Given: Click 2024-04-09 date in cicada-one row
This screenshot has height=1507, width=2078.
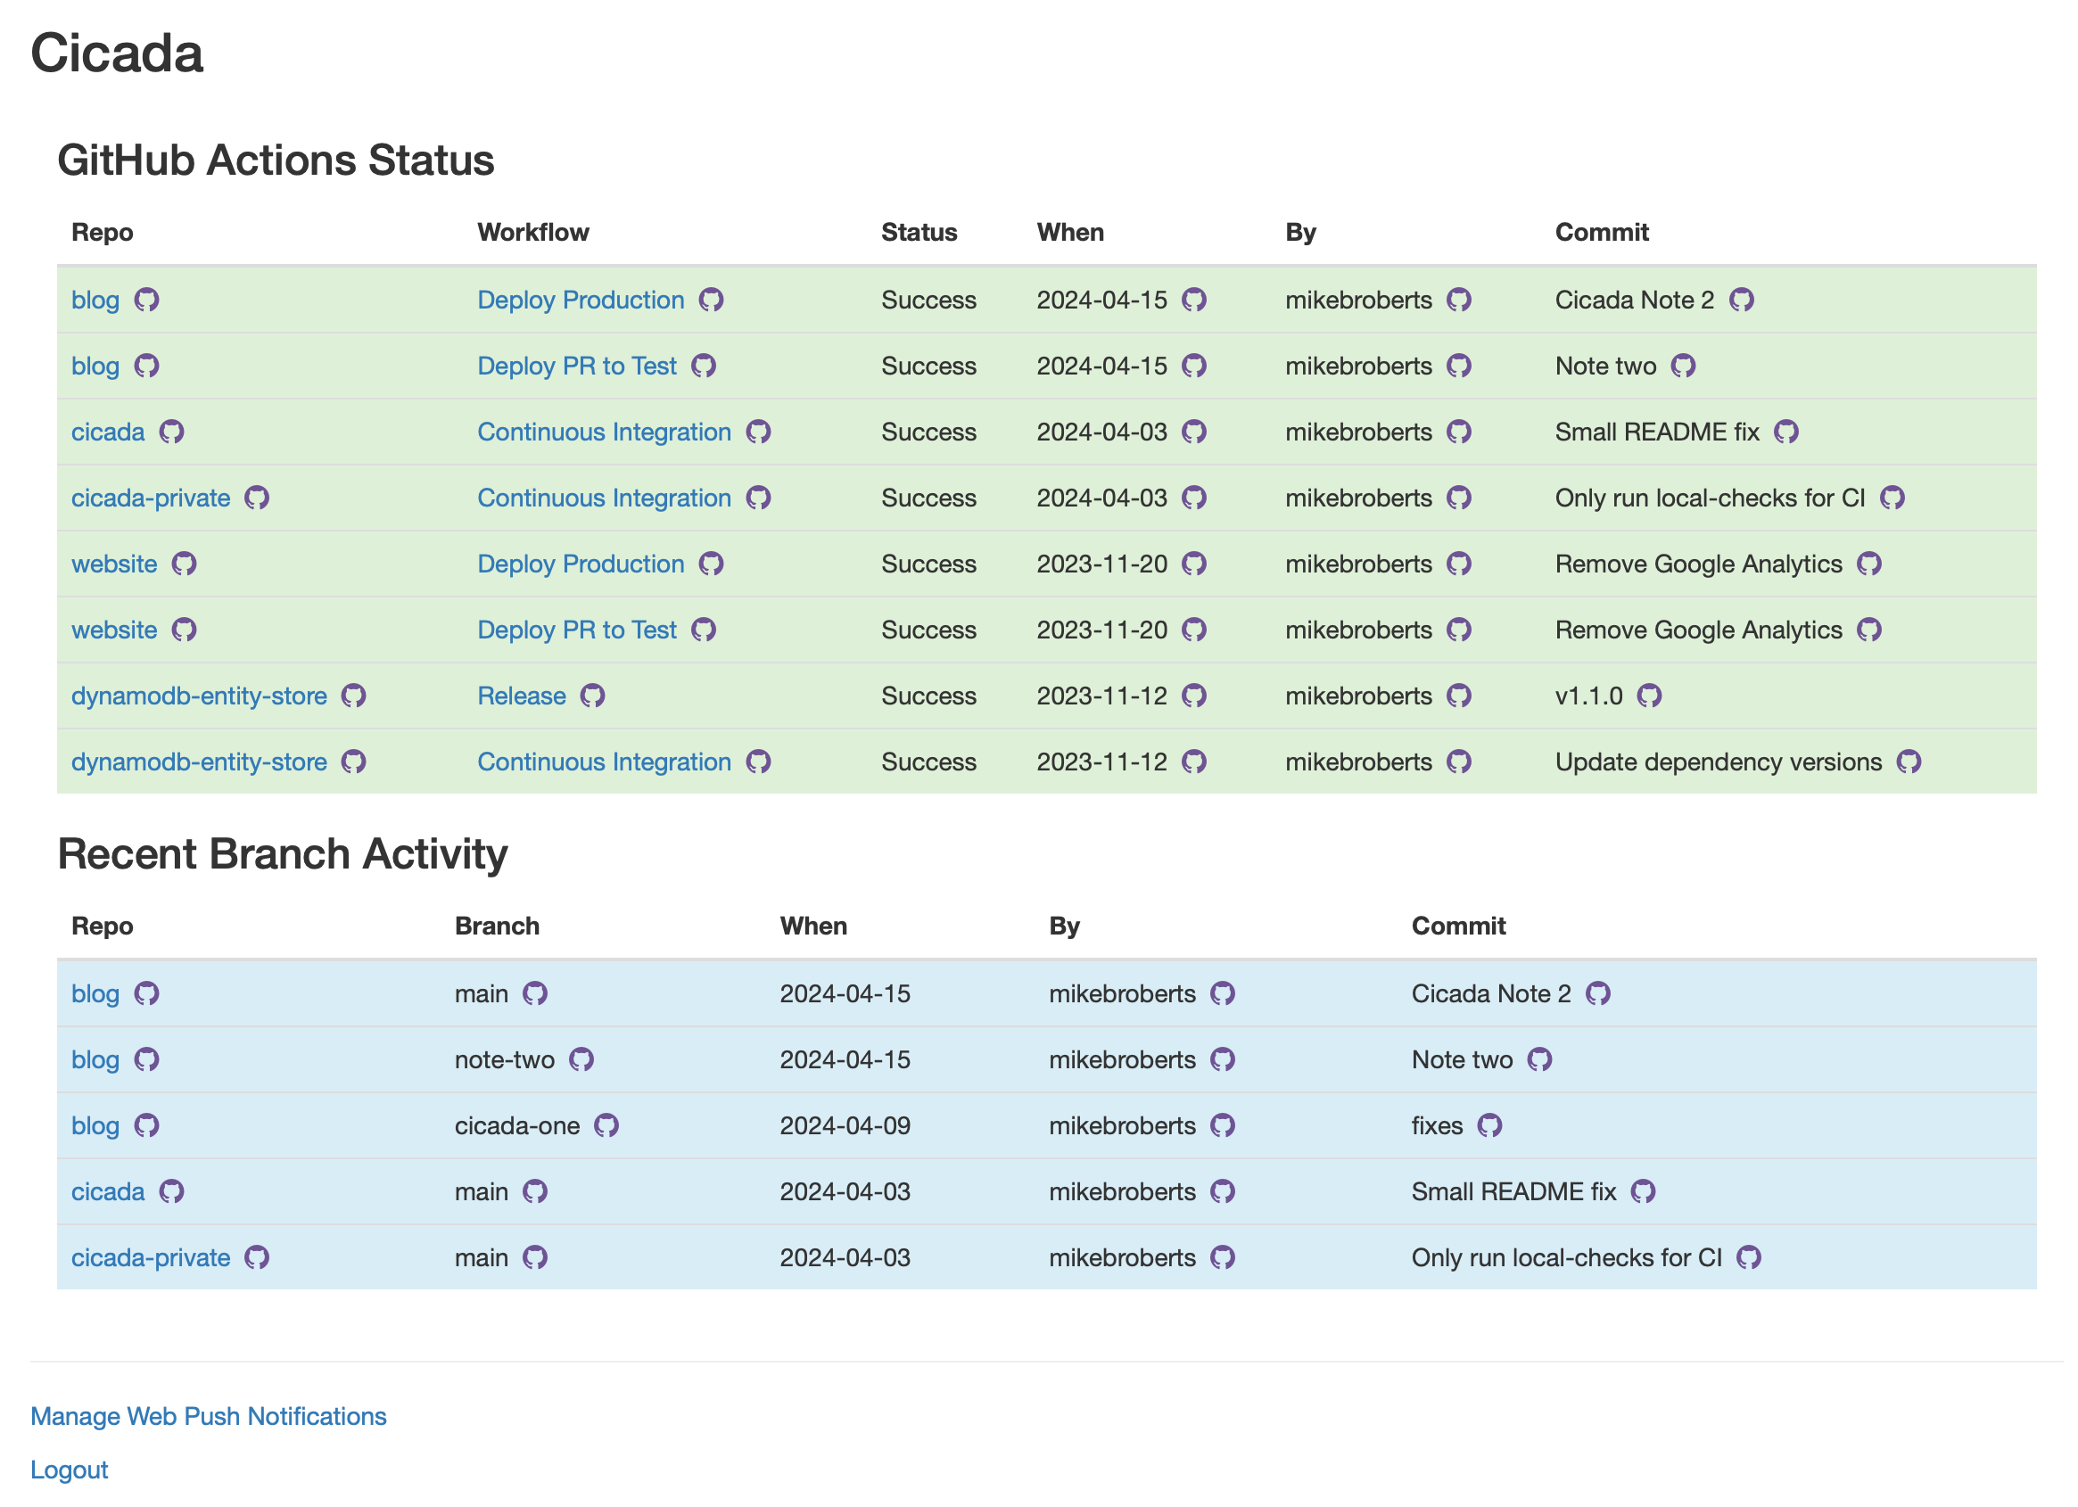Looking at the screenshot, I should pyautogui.click(x=845, y=1125).
